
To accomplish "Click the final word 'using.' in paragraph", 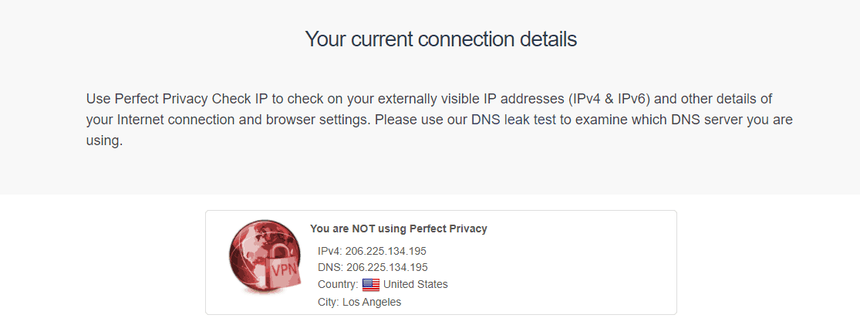I will [104, 140].
